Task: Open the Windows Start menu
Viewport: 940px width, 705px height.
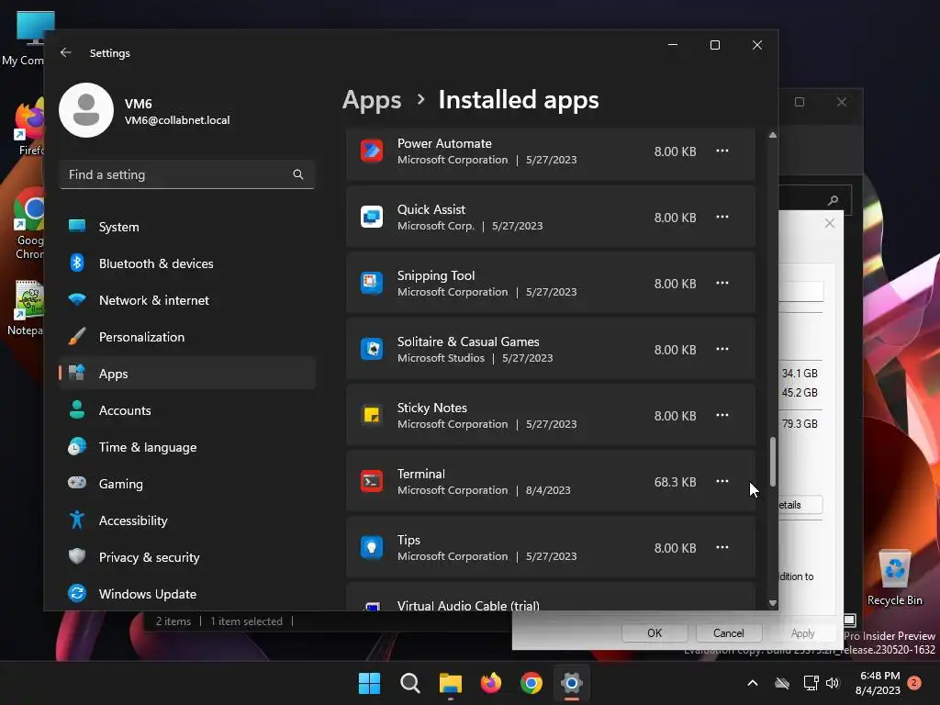Action: [369, 683]
